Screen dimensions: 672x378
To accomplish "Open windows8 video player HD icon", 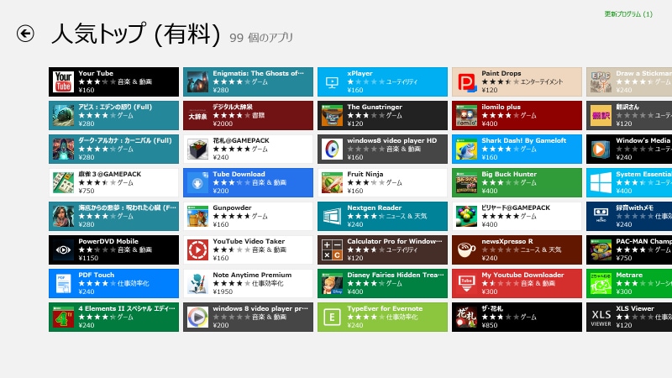I will point(332,150).
